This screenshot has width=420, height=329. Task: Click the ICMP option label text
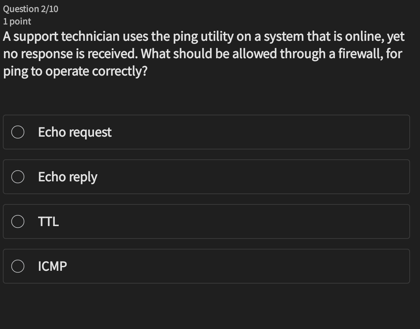[52, 266]
